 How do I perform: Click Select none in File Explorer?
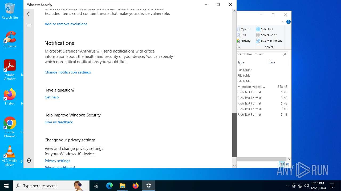266,35
